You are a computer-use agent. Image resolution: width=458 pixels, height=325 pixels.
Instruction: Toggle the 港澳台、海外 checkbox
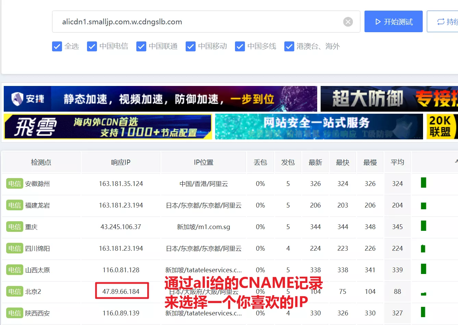click(x=289, y=46)
